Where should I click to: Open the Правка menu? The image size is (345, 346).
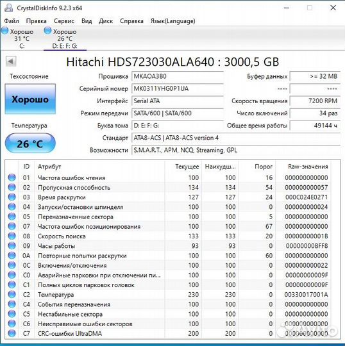[x=36, y=21]
